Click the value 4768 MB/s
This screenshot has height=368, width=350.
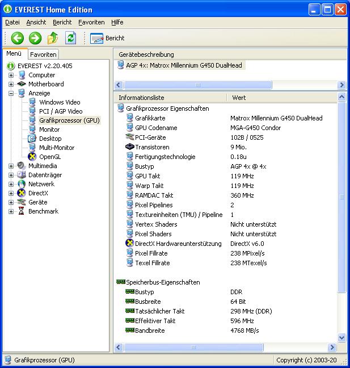click(x=244, y=331)
